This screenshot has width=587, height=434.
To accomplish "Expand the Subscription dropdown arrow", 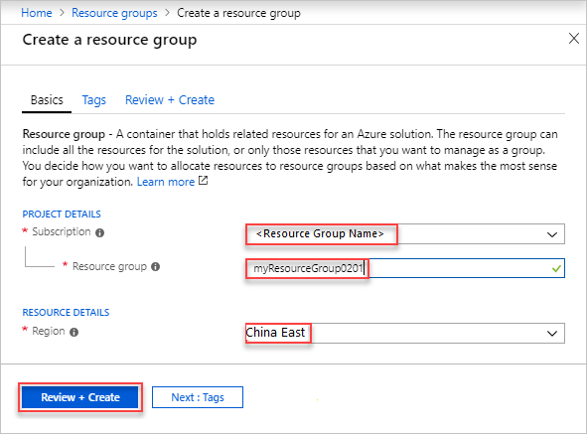I will click(x=552, y=234).
